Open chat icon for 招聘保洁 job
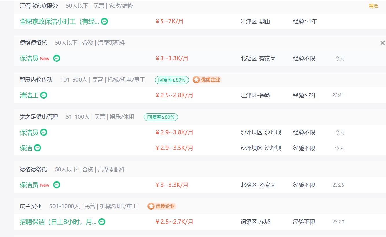 (x=102, y=222)
